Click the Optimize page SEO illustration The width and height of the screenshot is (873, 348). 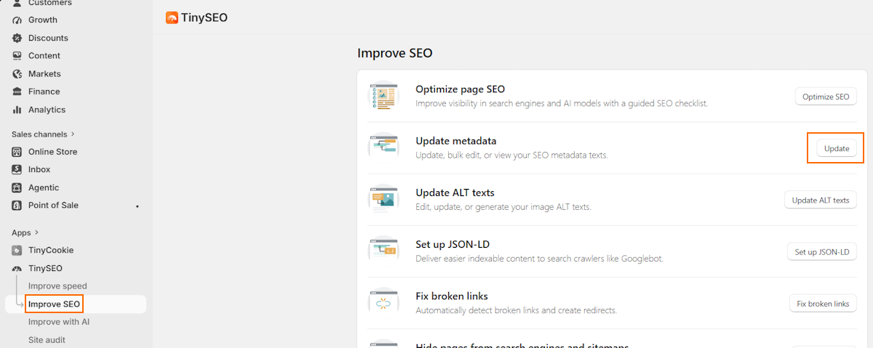tap(383, 96)
